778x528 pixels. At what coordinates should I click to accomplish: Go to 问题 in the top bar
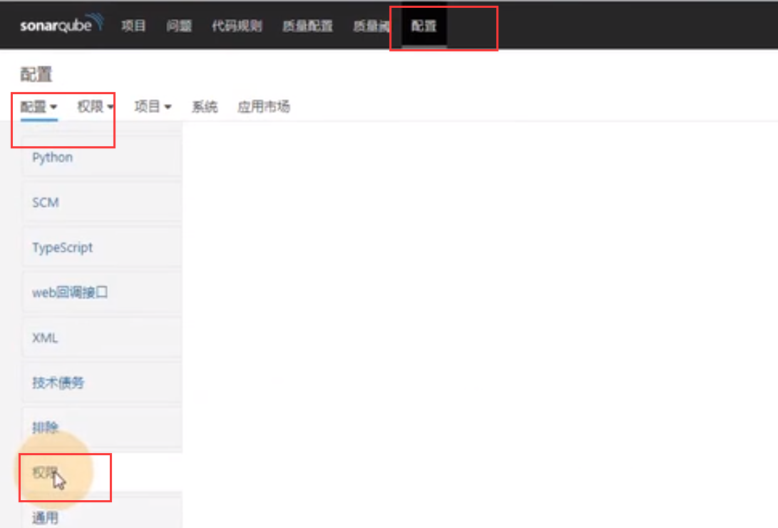[x=178, y=26]
